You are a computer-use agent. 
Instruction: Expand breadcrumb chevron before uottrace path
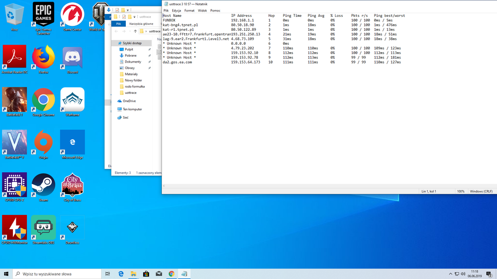146,31
